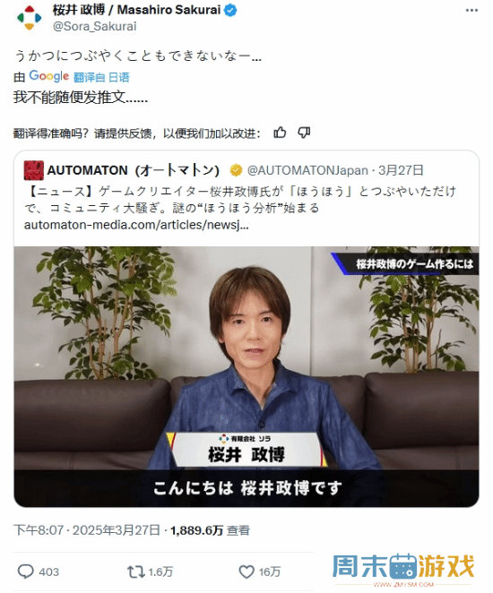Click the 1,889.6万 查看 view count
Screen dimensions: 493x593
210,530
